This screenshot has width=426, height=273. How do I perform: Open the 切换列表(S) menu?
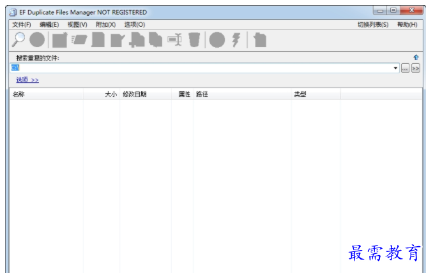pos(373,25)
